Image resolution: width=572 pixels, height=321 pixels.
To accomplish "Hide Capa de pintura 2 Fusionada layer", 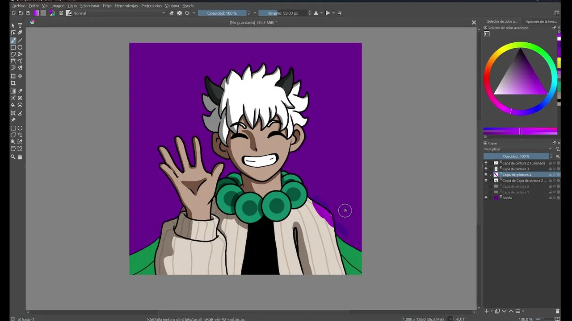I will (486, 163).
